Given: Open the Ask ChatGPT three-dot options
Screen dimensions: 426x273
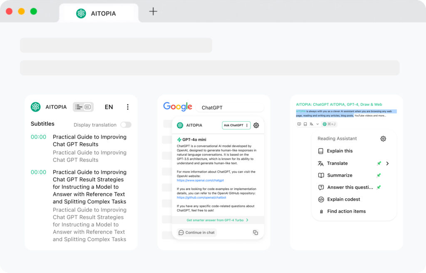Looking at the screenshot, I should pos(247,125).
